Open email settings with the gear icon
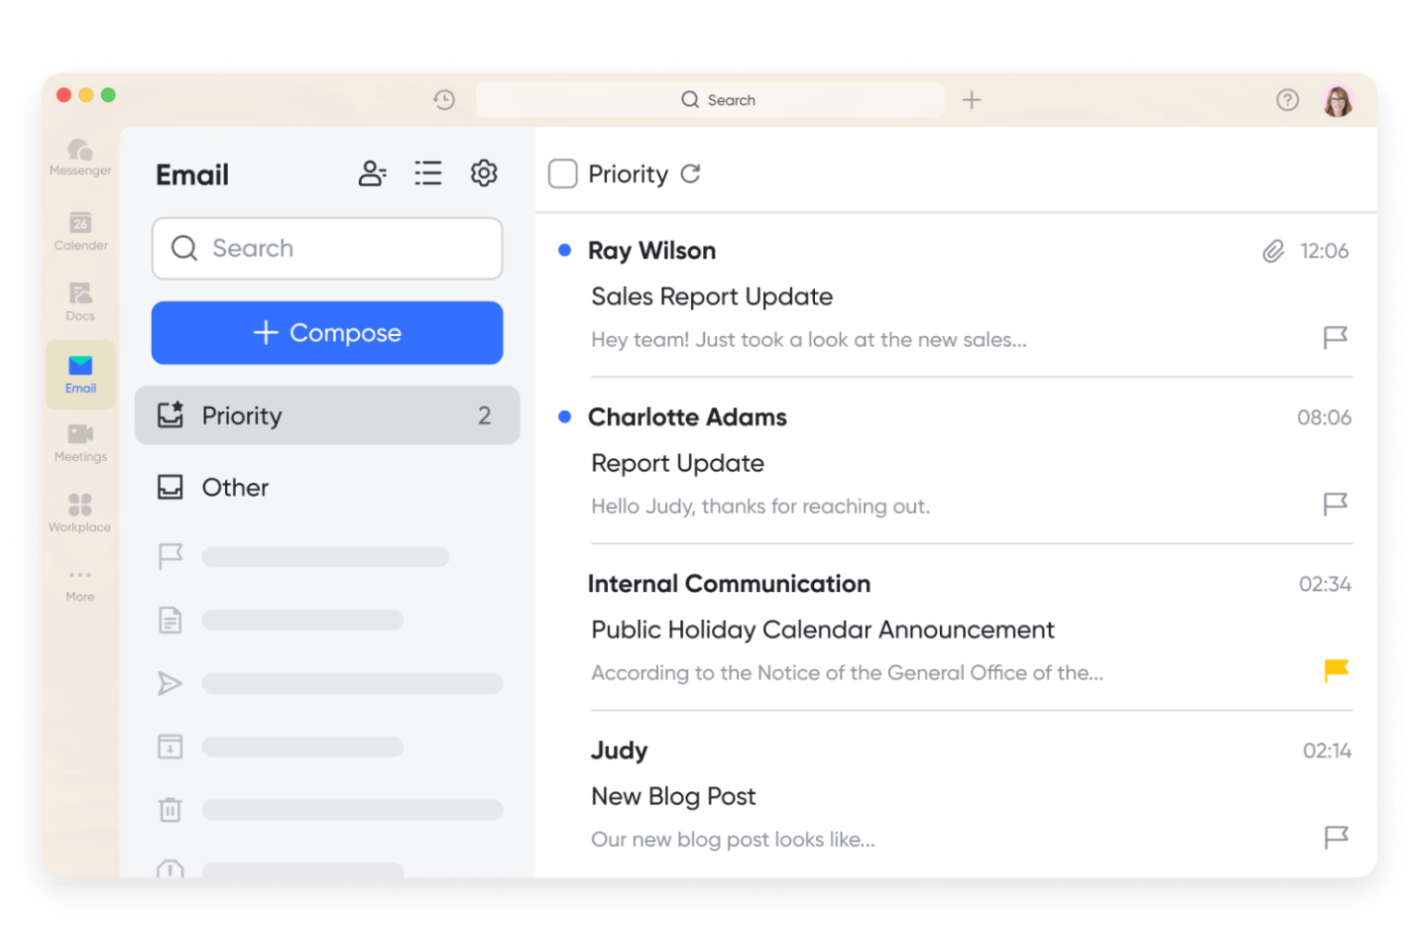The image size is (1424, 950). pyautogui.click(x=484, y=173)
